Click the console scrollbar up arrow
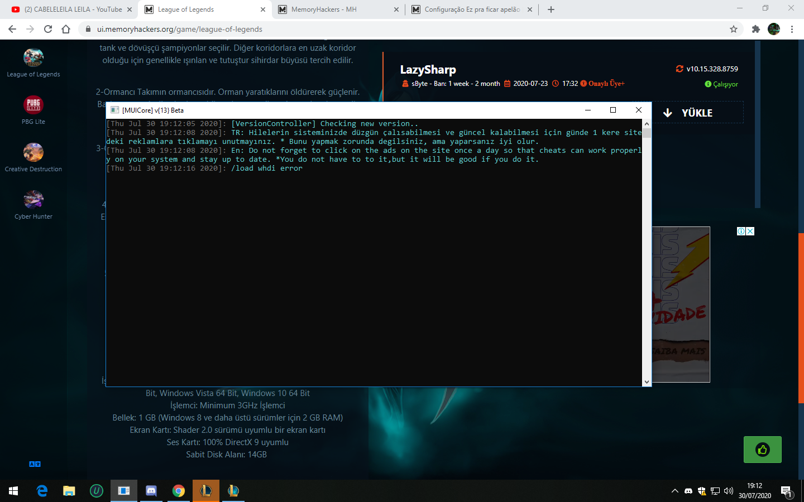 pos(647,124)
